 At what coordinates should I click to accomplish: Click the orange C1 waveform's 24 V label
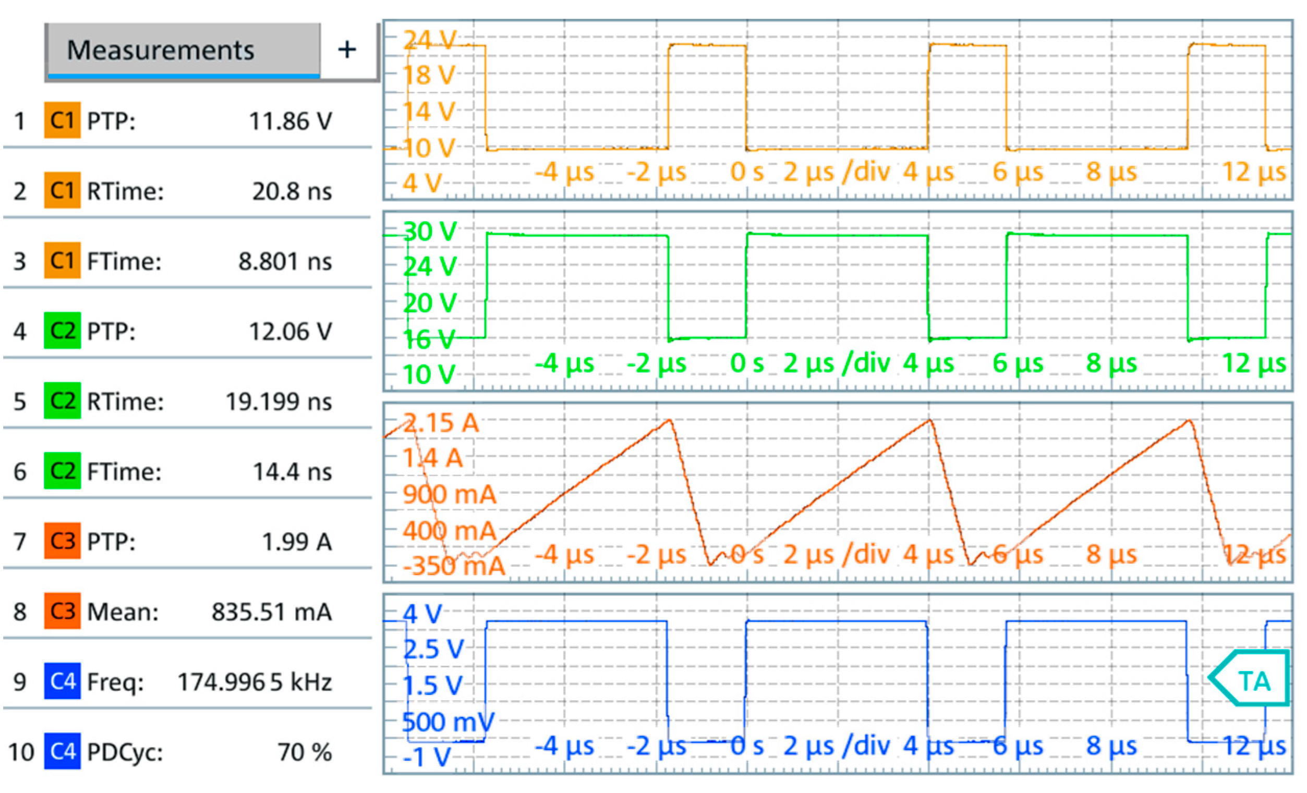430,40
